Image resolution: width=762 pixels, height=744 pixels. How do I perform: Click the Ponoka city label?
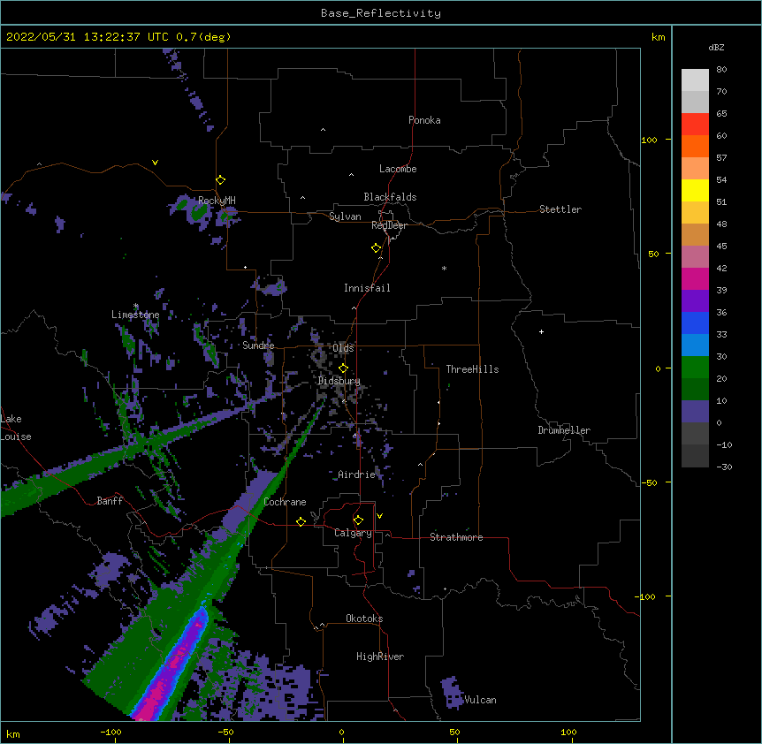point(424,120)
